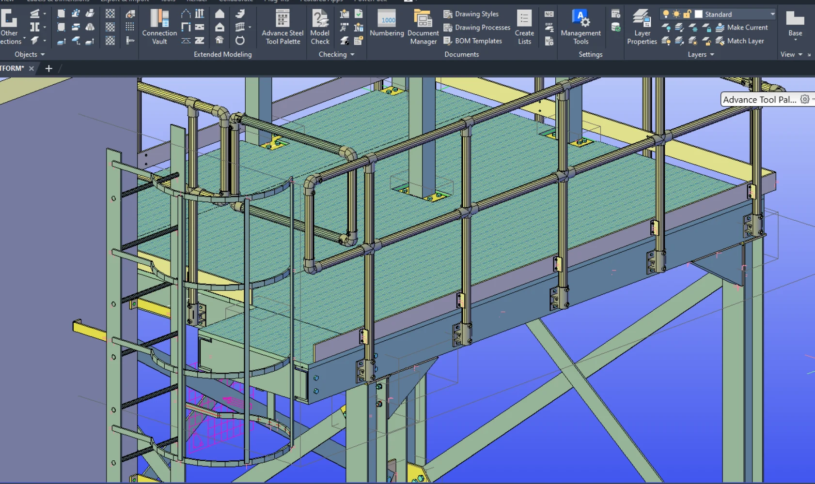Expand the Objects panel
The image size is (815, 484).
pyautogui.click(x=30, y=54)
